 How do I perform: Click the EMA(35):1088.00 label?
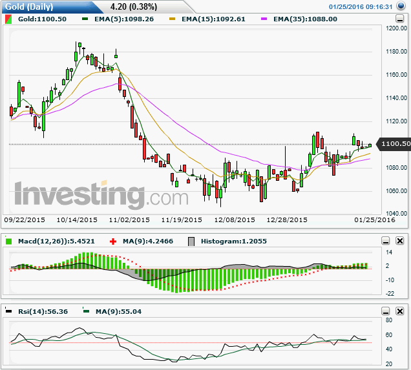click(305, 19)
